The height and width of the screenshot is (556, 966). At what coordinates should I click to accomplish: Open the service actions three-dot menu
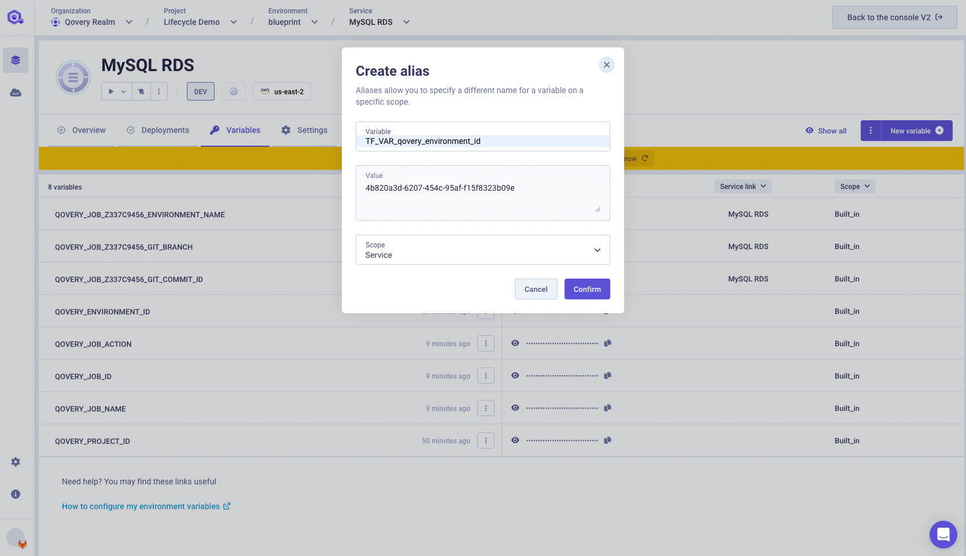[159, 91]
